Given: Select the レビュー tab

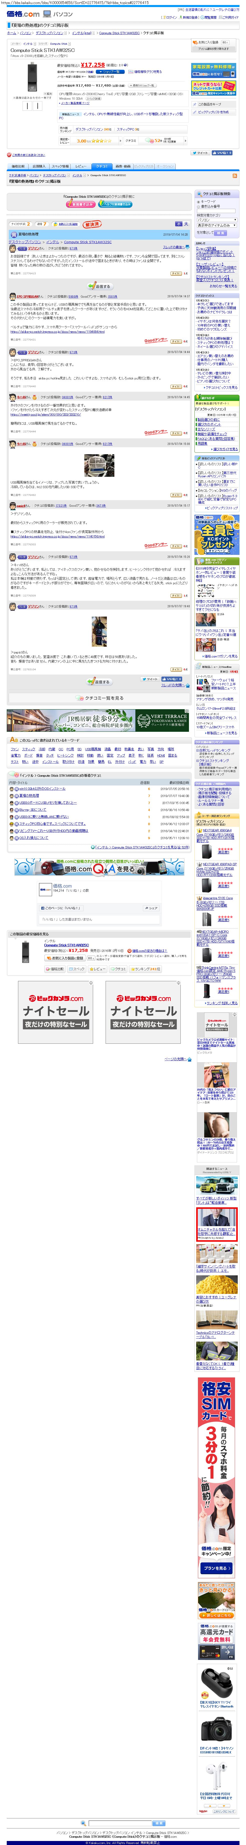Looking at the screenshot, I should pyautogui.click(x=81, y=166).
